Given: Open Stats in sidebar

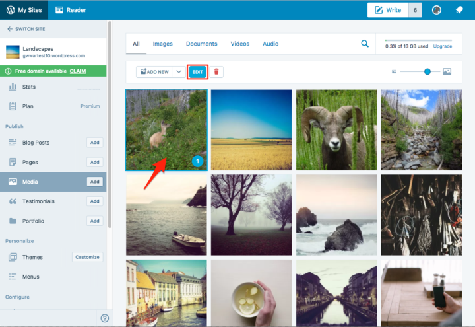Looking at the screenshot, I should click(28, 87).
